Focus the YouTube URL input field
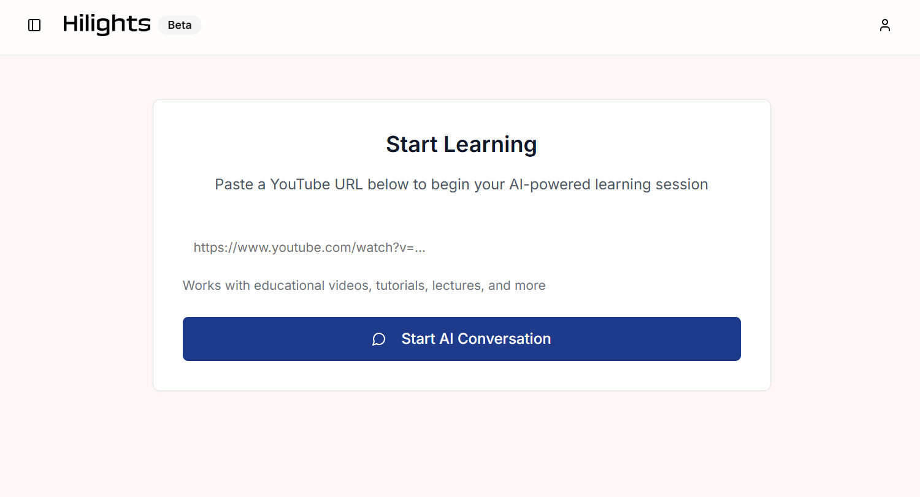 461,248
